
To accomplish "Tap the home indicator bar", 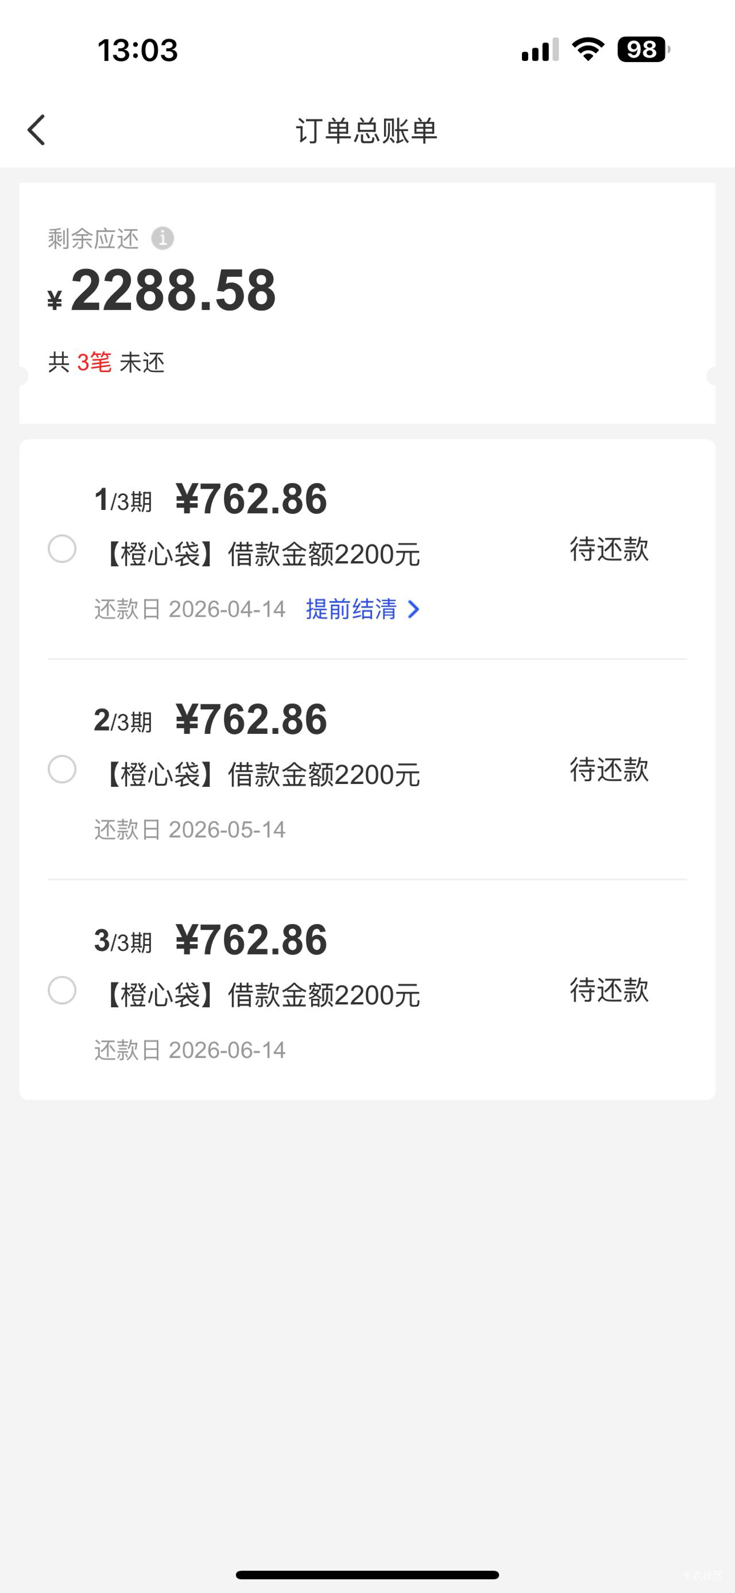I will [367, 1575].
